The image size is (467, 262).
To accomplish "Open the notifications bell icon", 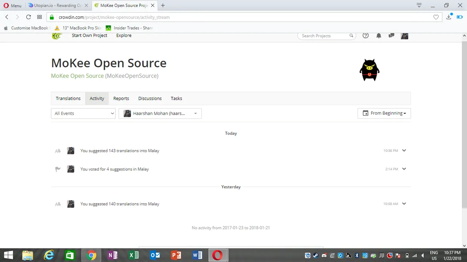I will click(379, 36).
